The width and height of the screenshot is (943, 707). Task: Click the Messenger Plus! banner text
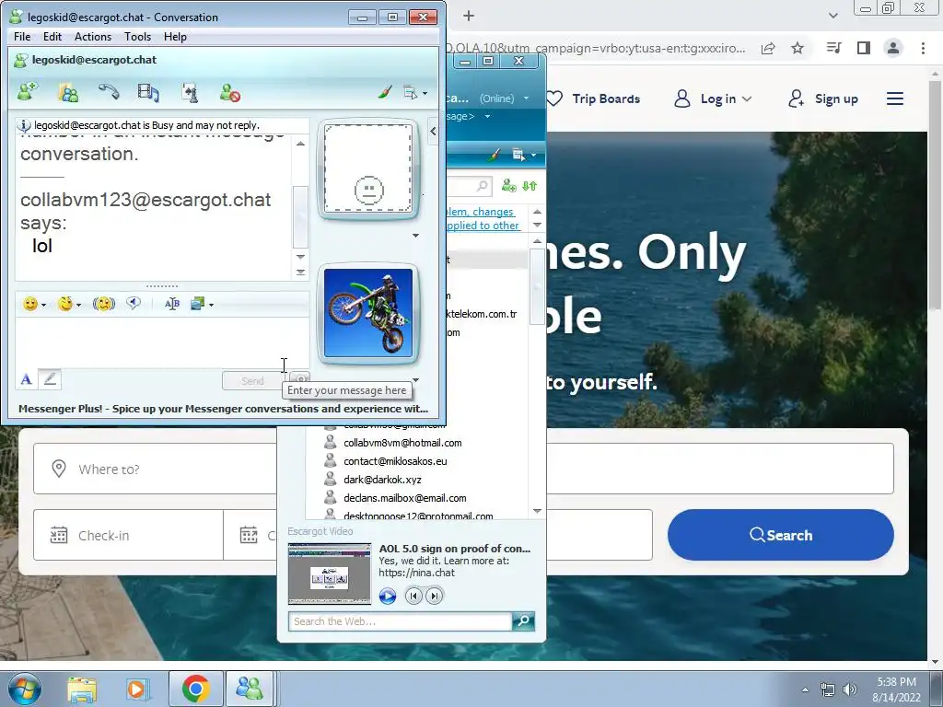(x=223, y=409)
